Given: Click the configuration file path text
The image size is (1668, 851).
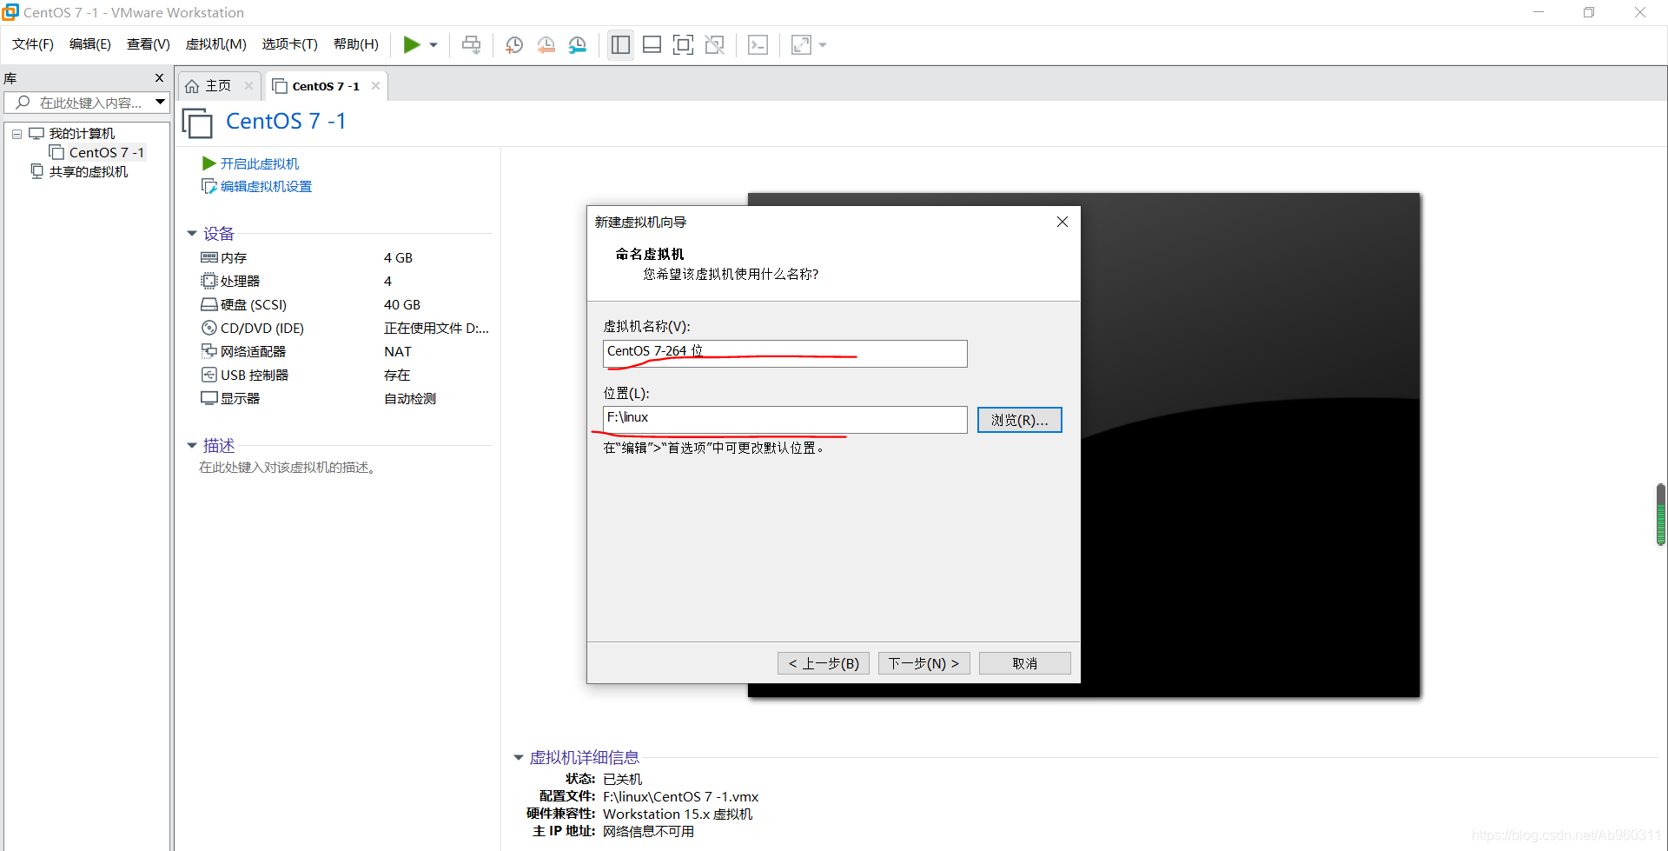Looking at the screenshot, I should click(681, 796).
